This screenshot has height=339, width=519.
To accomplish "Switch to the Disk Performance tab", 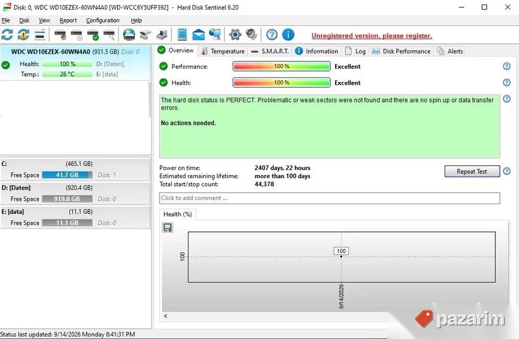I will click(401, 51).
